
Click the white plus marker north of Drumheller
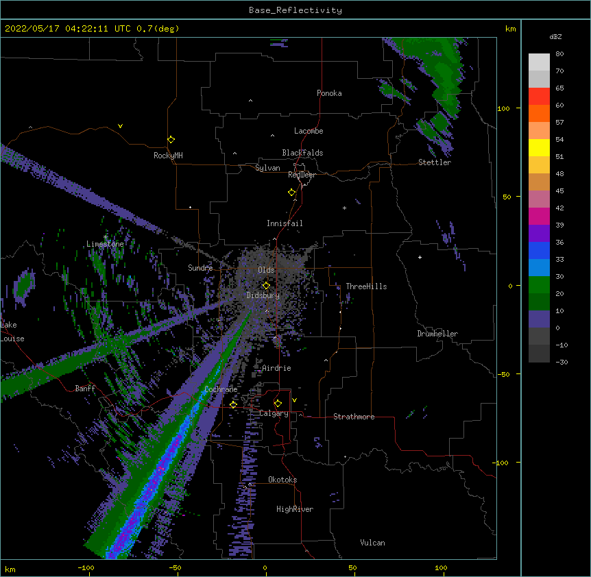coord(420,257)
